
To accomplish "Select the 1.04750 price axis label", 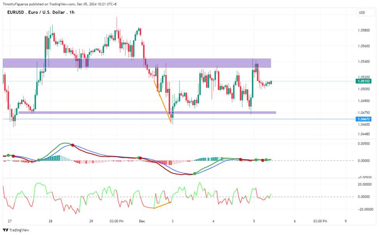I will pos(364,113).
